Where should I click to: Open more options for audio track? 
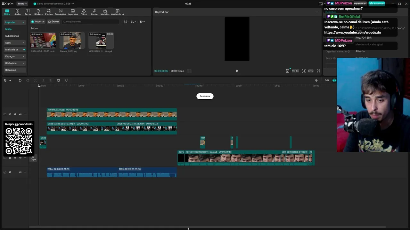tap(25, 172)
